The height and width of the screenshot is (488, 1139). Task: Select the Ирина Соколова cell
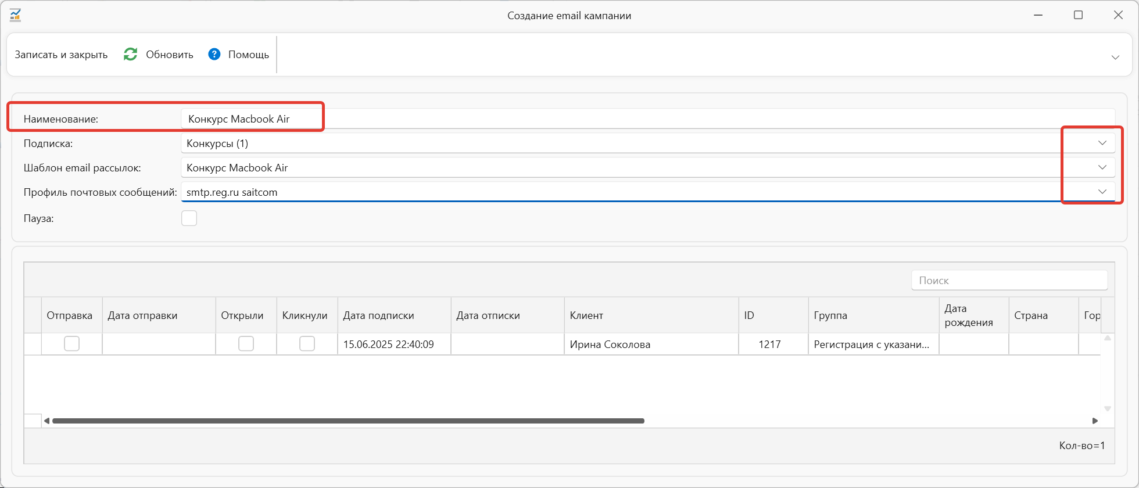pos(651,344)
